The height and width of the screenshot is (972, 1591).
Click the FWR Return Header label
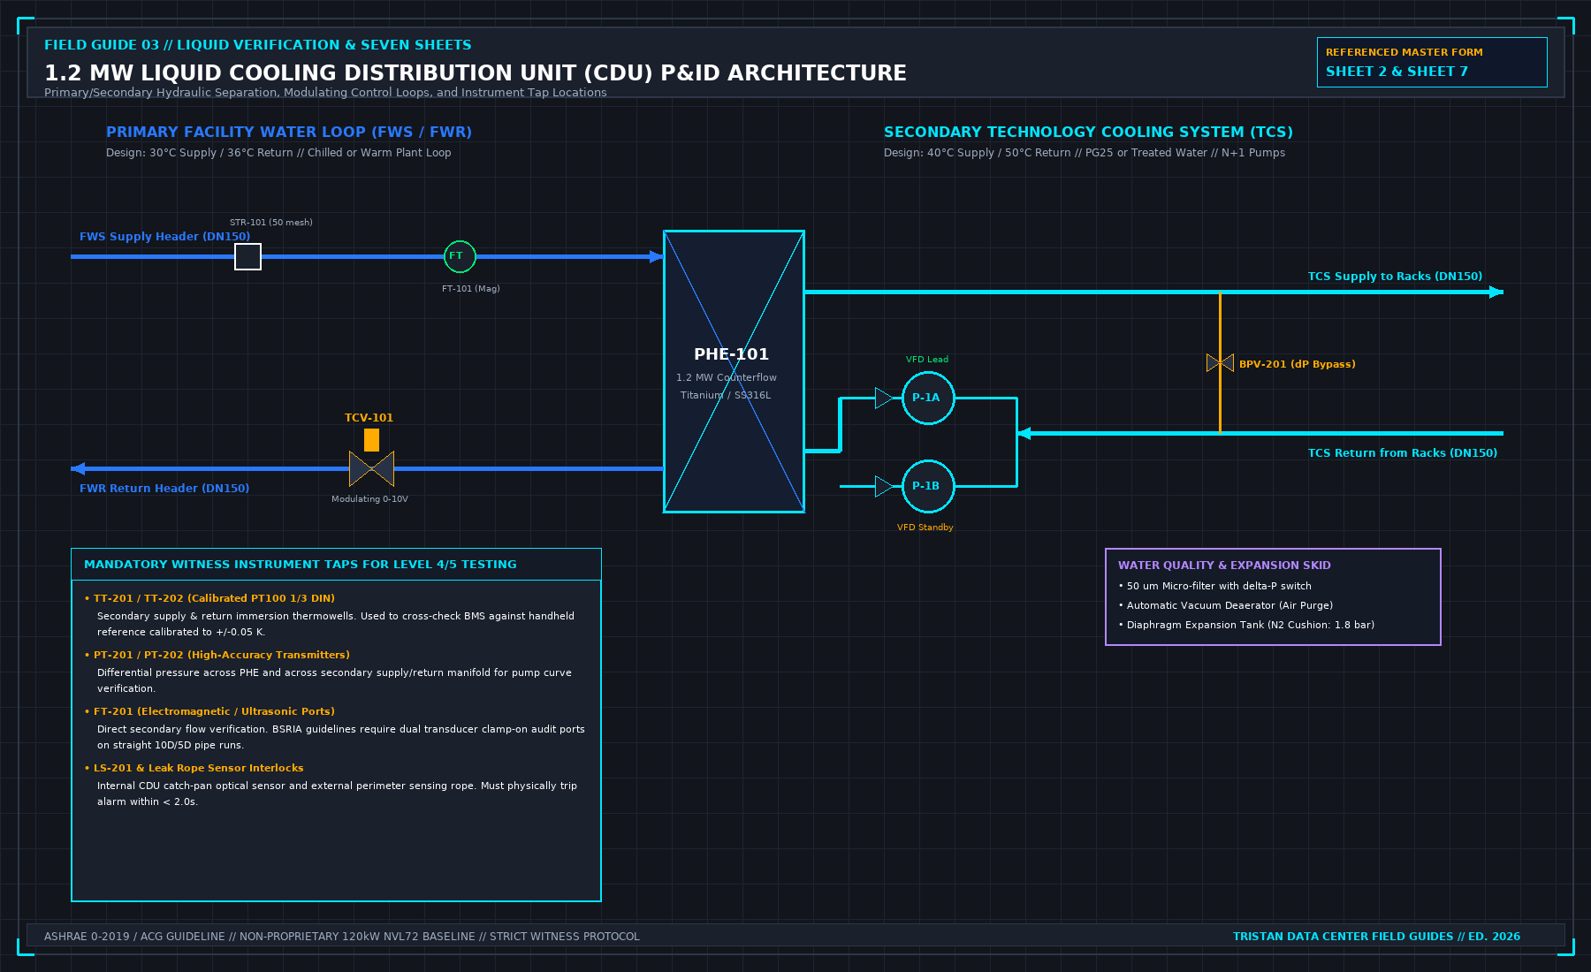pos(164,489)
